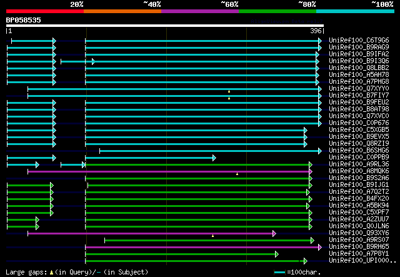Select label UniRef100_C0P676
The height and width of the screenshot is (277, 400).
point(359,123)
